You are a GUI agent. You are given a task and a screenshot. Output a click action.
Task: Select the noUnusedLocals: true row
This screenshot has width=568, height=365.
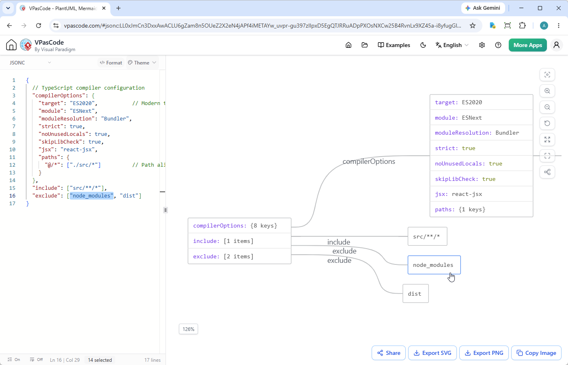(x=481, y=163)
